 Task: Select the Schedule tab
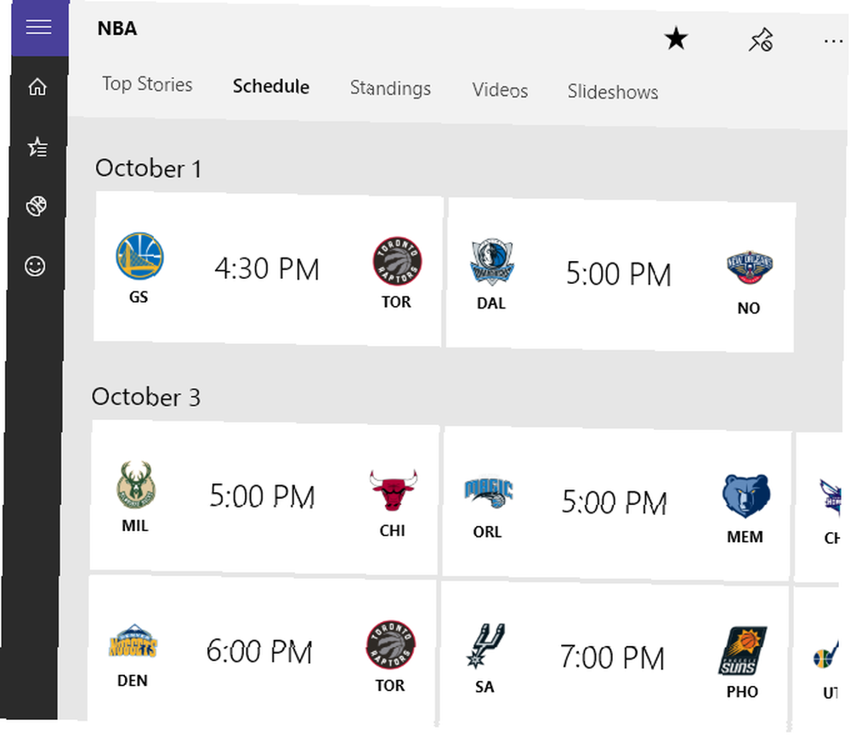(271, 86)
